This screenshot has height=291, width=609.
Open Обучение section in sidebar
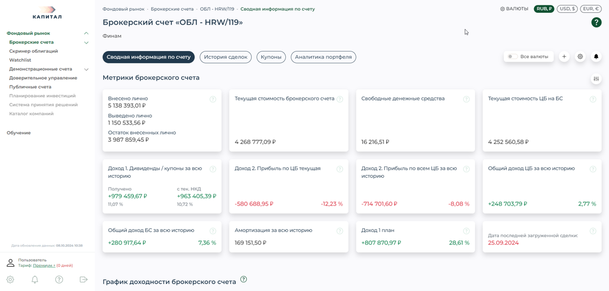point(19,133)
